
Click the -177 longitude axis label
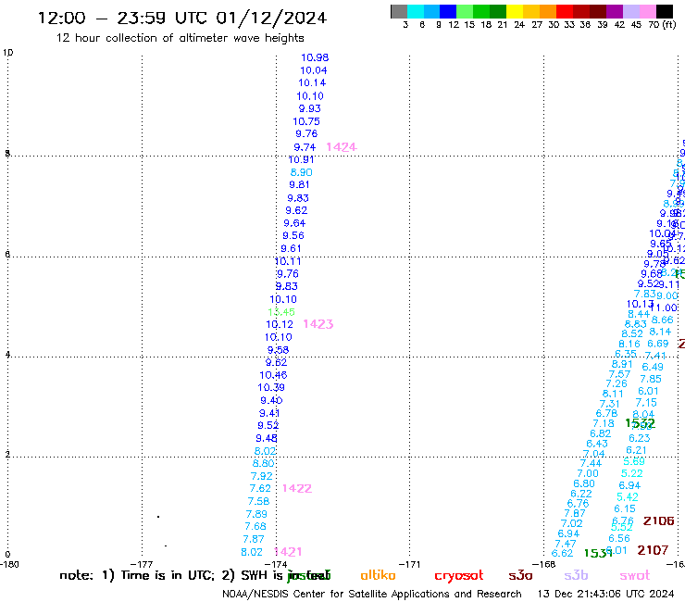(x=142, y=564)
